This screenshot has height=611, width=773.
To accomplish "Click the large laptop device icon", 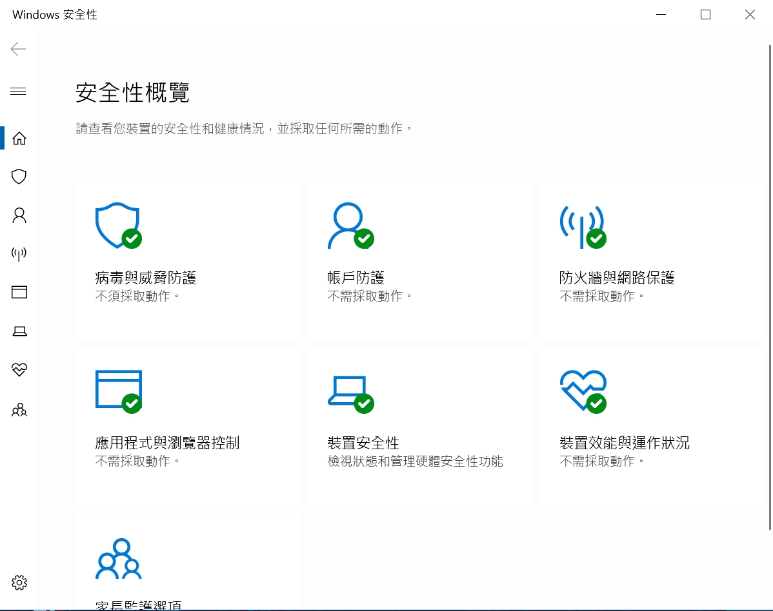I will coord(350,394).
